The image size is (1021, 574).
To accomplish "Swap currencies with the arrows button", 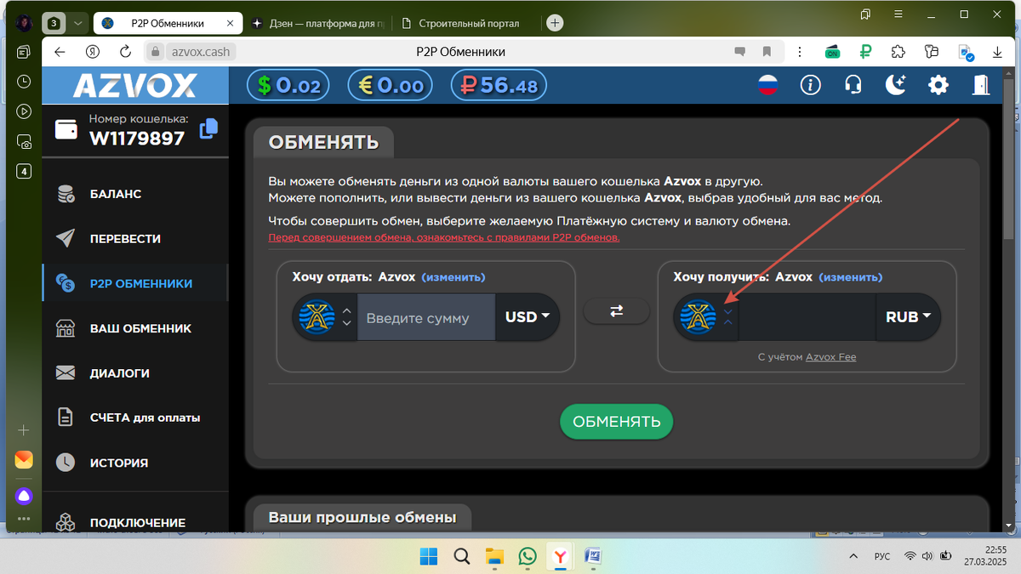I will pyautogui.click(x=617, y=311).
